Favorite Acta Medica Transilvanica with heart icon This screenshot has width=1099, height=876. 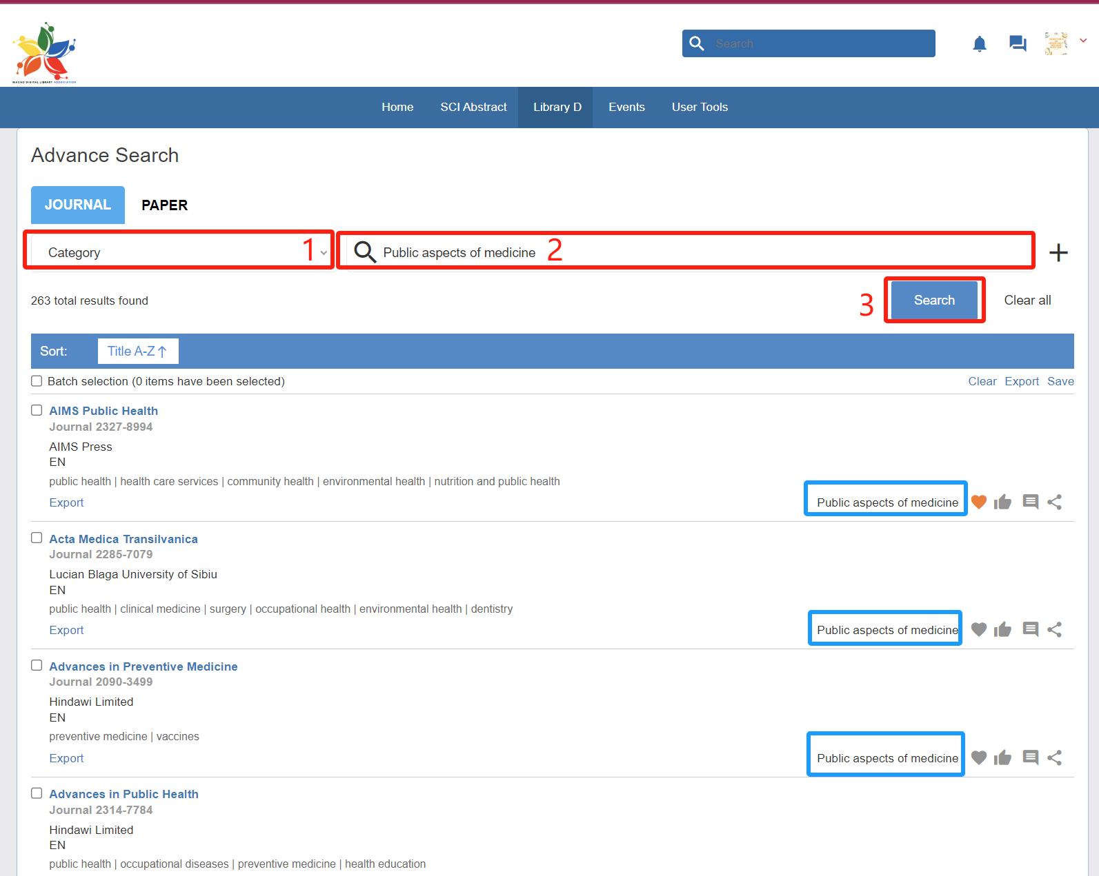click(978, 629)
